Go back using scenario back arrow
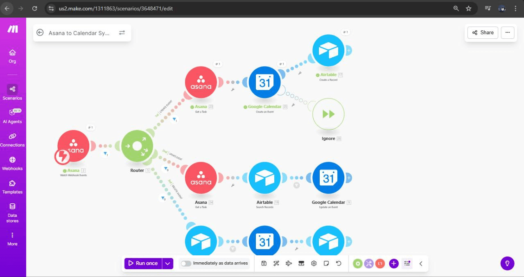 (40, 33)
